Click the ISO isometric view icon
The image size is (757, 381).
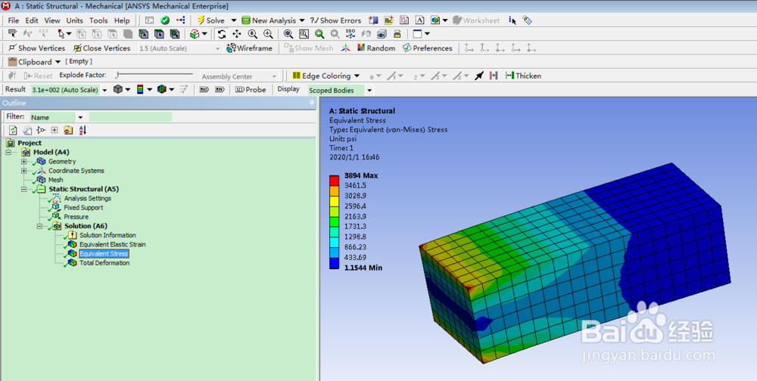pyautogui.click(x=351, y=34)
